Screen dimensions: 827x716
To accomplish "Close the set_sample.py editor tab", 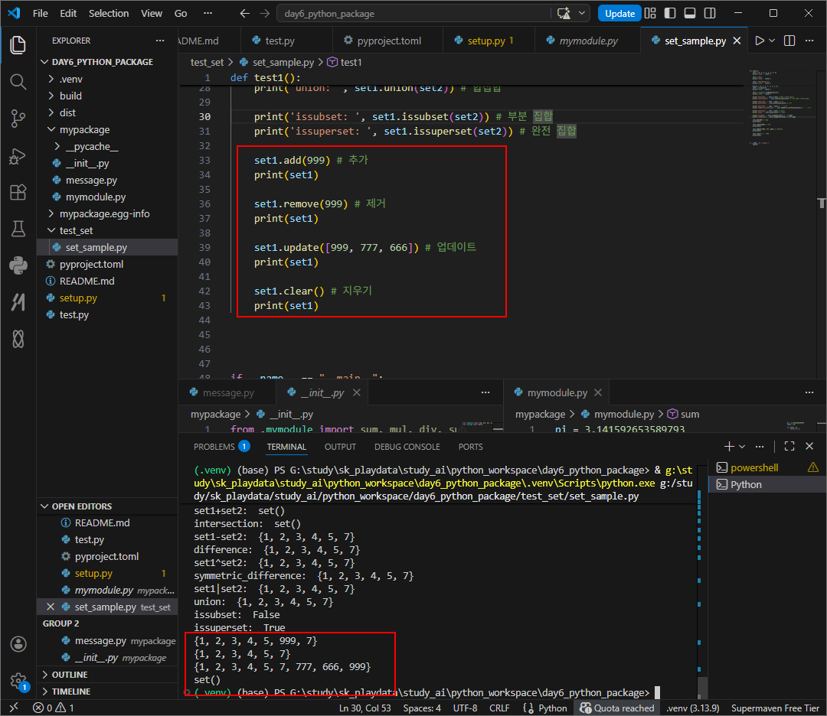I will tap(737, 41).
